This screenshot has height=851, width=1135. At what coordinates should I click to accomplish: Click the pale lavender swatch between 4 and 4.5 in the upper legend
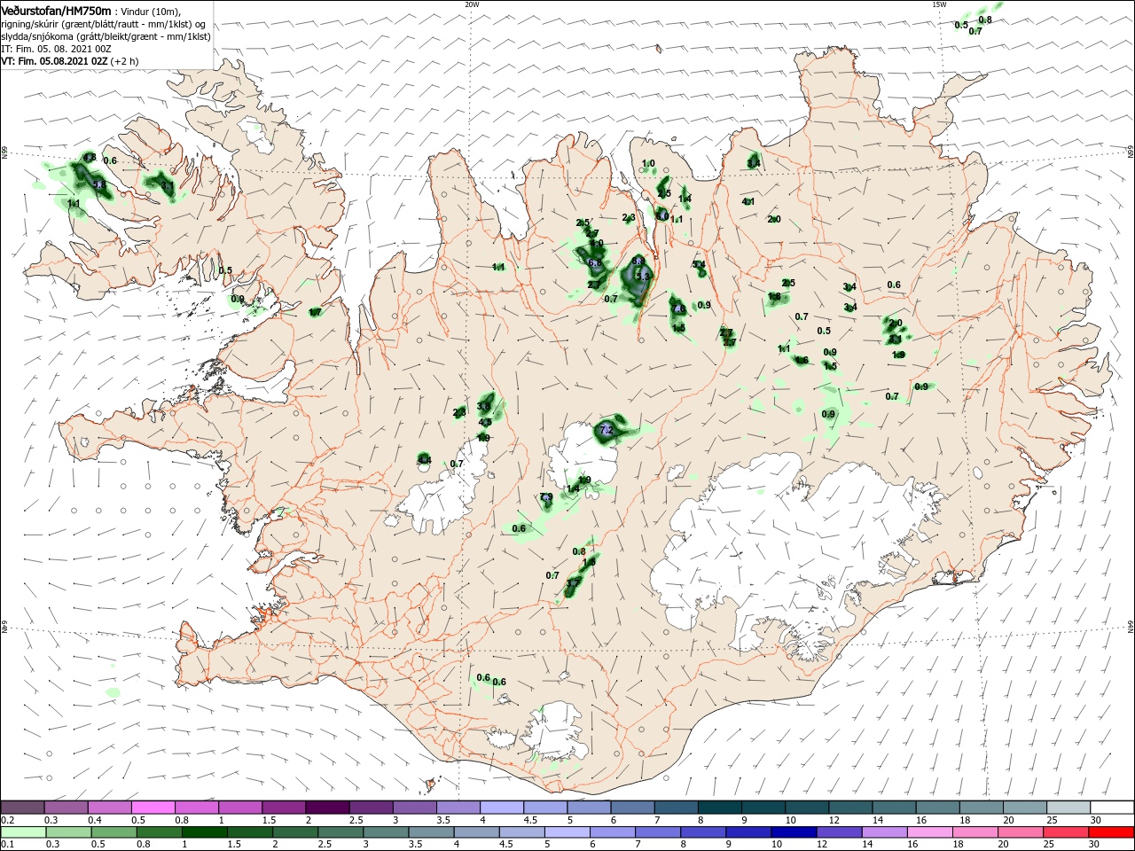502,807
